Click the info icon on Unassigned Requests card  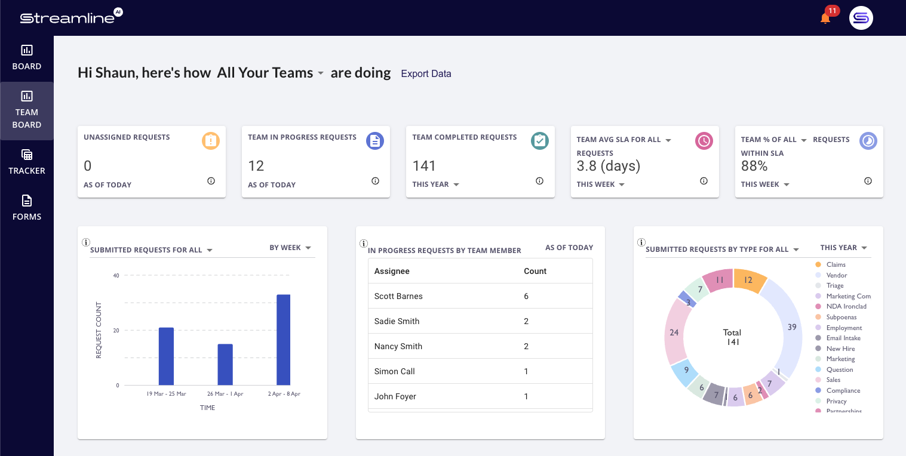[x=211, y=181]
